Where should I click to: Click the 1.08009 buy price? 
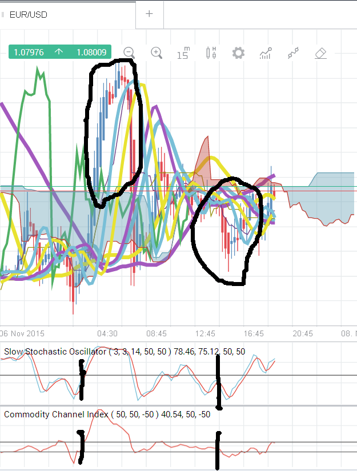coord(91,53)
